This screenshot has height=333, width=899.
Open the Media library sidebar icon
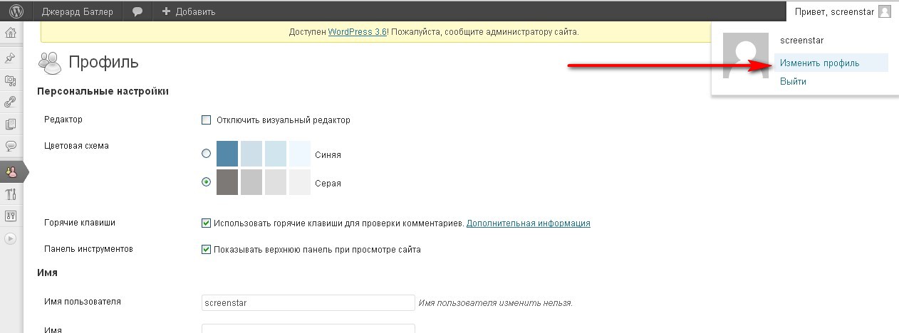(11, 80)
